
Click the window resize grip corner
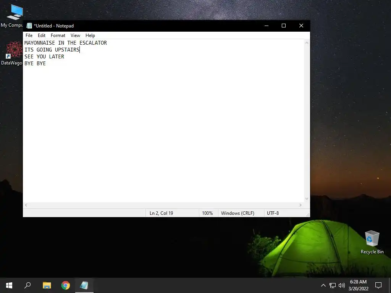point(308,215)
